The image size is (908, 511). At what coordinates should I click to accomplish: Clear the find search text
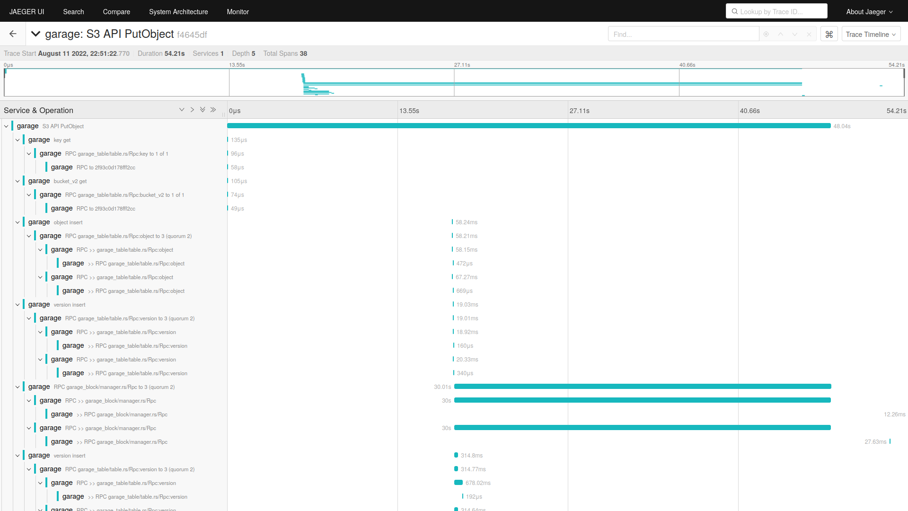pyautogui.click(x=809, y=34)
